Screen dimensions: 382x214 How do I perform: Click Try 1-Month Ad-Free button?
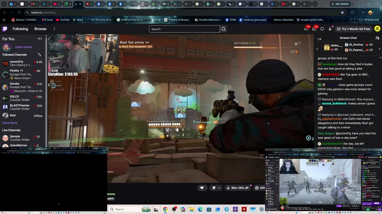tap(353, 29)
